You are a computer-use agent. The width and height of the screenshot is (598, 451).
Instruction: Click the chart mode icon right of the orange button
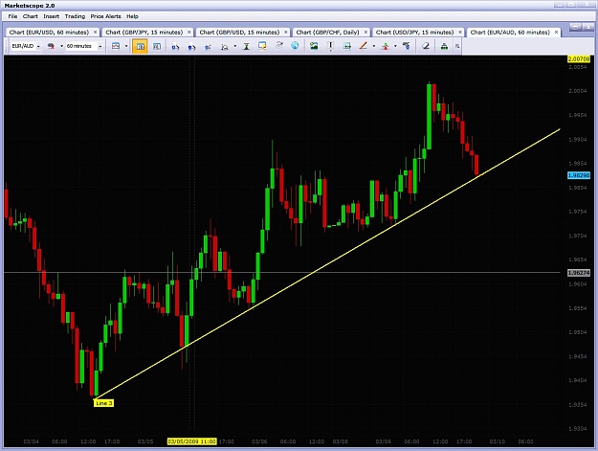tap(157, 46)
